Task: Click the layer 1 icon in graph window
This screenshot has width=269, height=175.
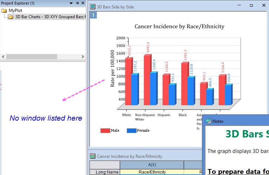Action: pyautogui.click(x=93, y=15)
